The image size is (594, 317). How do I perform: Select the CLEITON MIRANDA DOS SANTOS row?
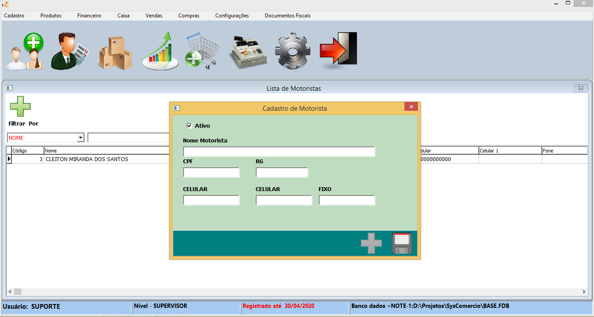[x=87, y=159]
